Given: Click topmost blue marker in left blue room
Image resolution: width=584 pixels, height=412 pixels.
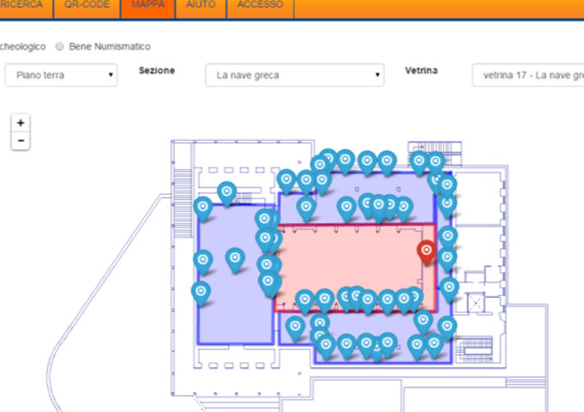Looking at the screenshot, I should [226, 192].
